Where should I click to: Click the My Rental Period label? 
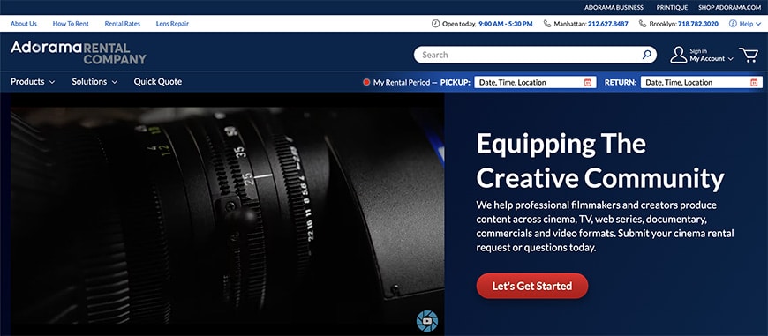(x=402, y=83)
